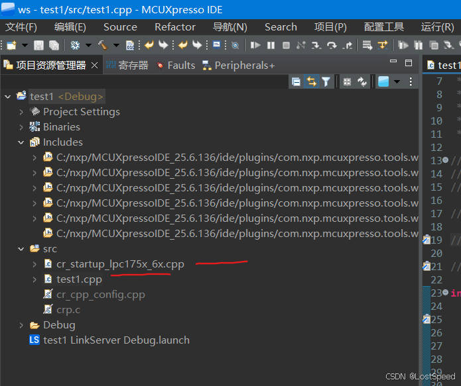Open dropdown next to build configuration icon
The height and width of the screenshot is (386, 461).
pyautogui.click(x=88, y=45)
